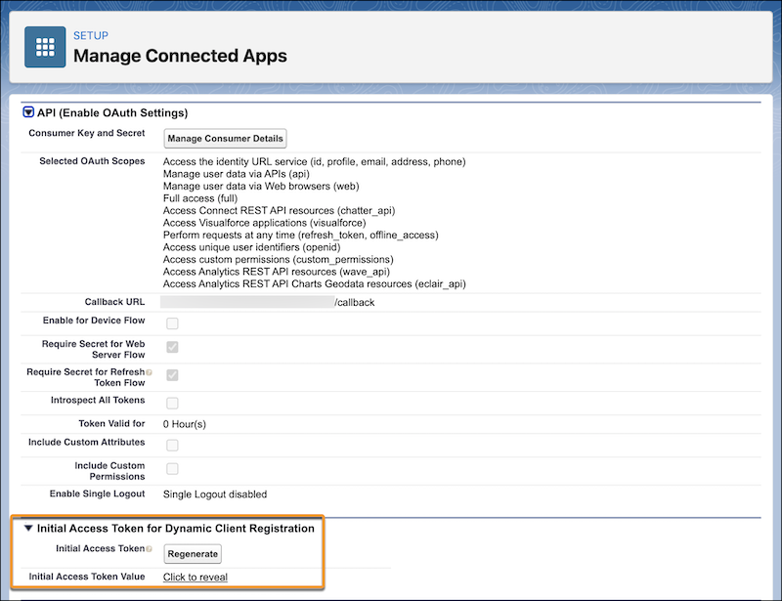782x601 pixels.
Task: Click the SETUP breadcrumb label
Action: pyautogui.click(x=90, y=35)
